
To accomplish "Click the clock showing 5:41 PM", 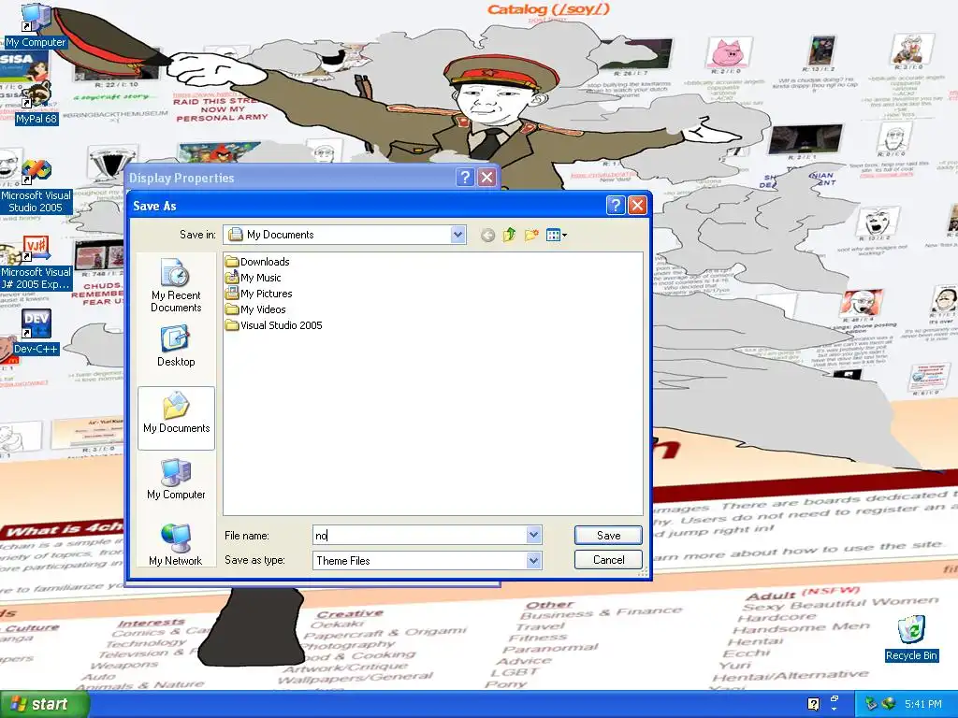I will click(922, 704).
